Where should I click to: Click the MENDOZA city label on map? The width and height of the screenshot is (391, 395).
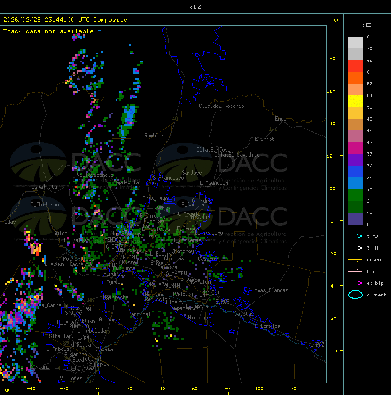point(114,239)
